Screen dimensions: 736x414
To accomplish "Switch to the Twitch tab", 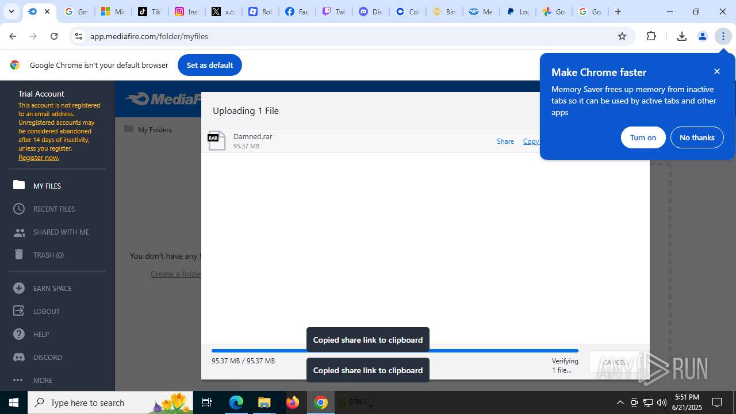I will [333, 11].
